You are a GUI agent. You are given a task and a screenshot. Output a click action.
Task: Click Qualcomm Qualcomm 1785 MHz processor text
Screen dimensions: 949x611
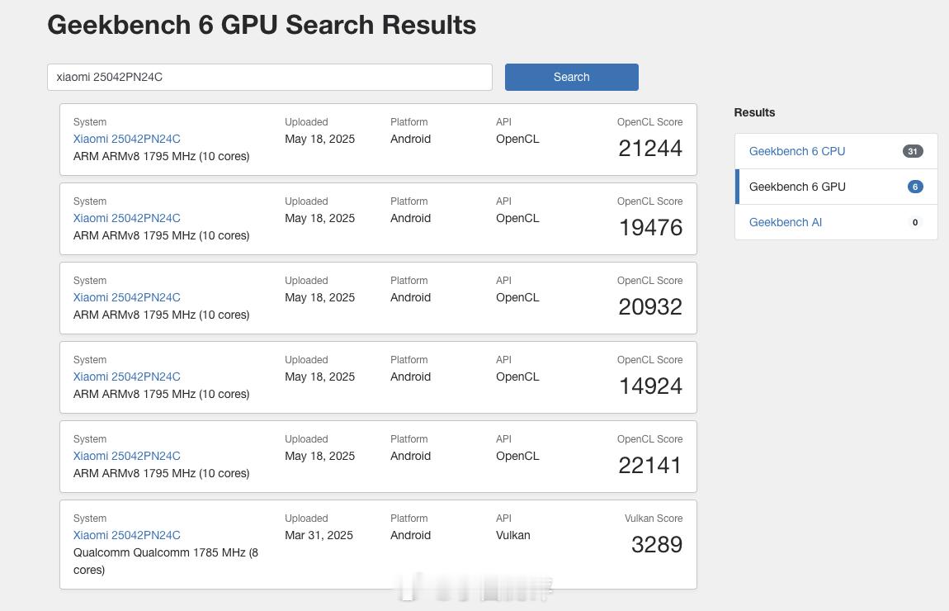166,561
